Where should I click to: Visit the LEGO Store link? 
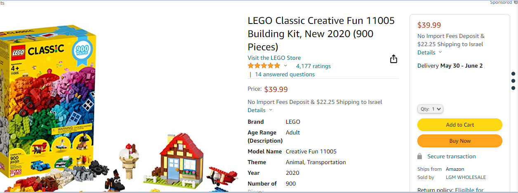[274, 58]
